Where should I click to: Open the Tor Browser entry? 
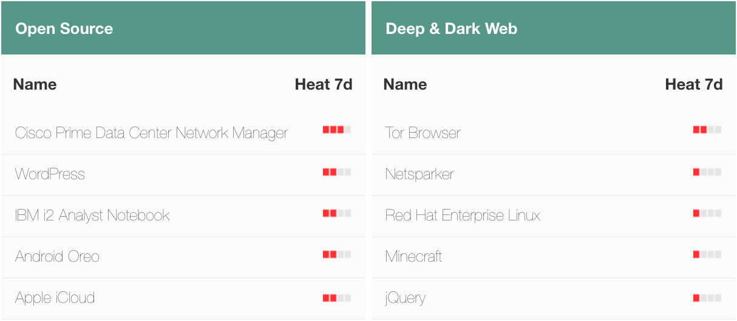tap(423, 133)
